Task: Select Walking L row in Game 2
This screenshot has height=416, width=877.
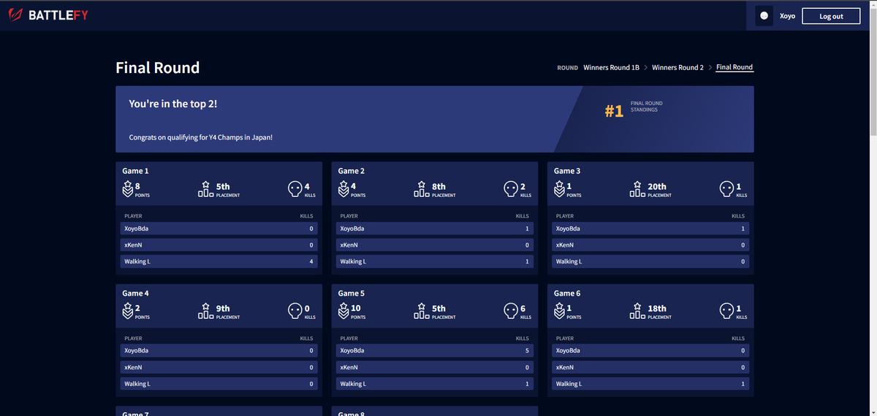Action: [435, 261]
